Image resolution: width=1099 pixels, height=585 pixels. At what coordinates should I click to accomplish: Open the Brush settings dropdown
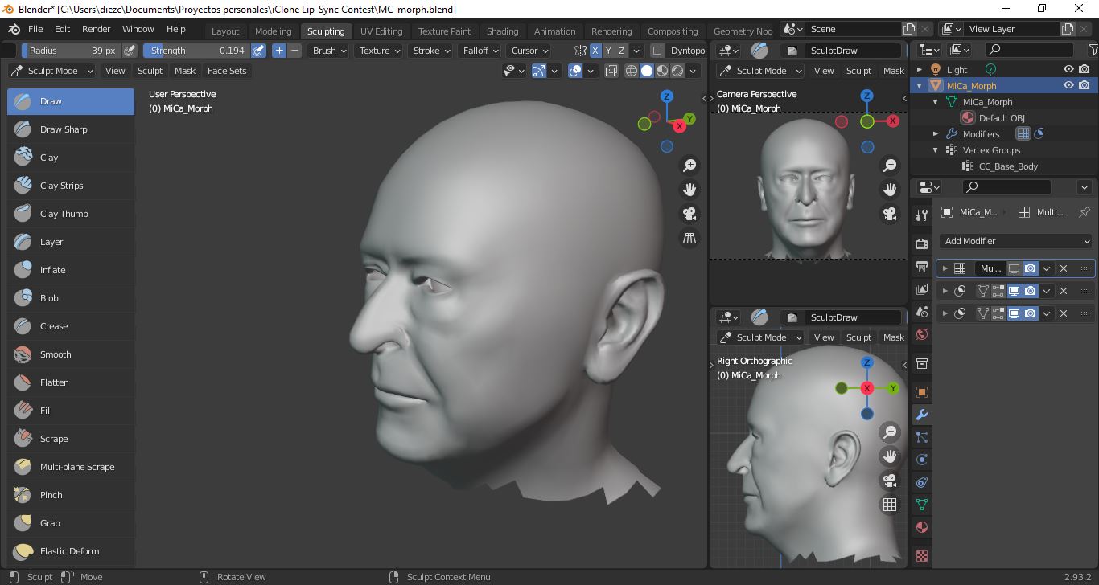(x=330, y=51)
